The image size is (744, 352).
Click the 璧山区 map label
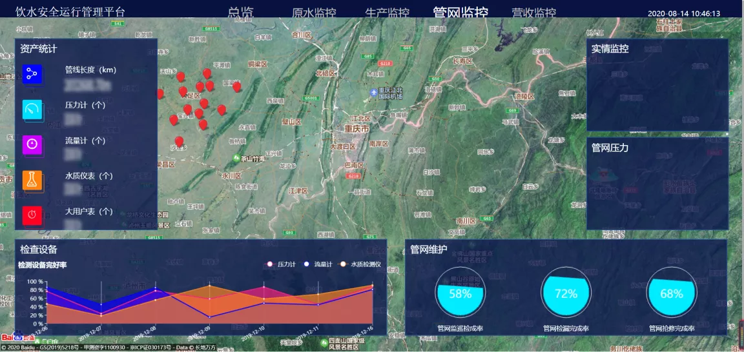292,122
